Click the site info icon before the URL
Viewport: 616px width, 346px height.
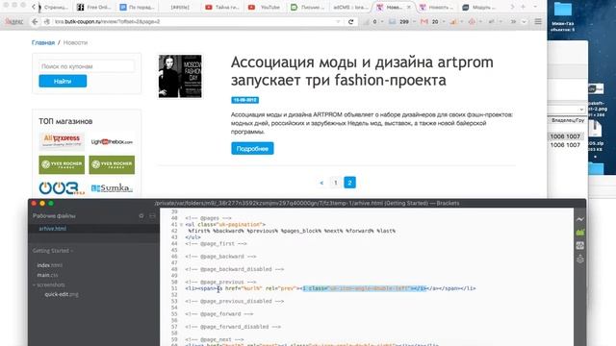pyautogui.click(x=47, y=21)
